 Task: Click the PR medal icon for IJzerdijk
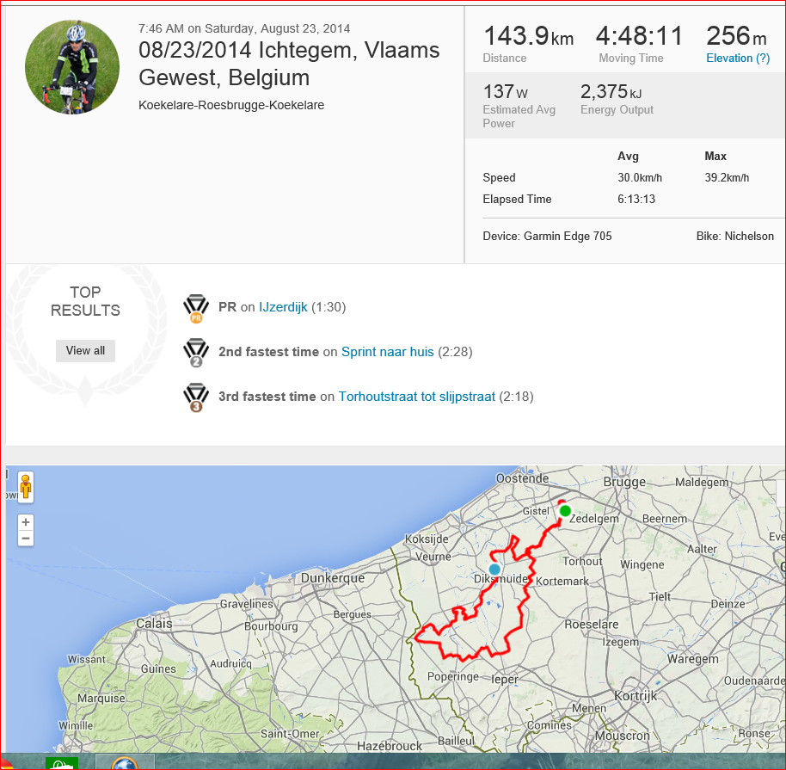point(196,308)
